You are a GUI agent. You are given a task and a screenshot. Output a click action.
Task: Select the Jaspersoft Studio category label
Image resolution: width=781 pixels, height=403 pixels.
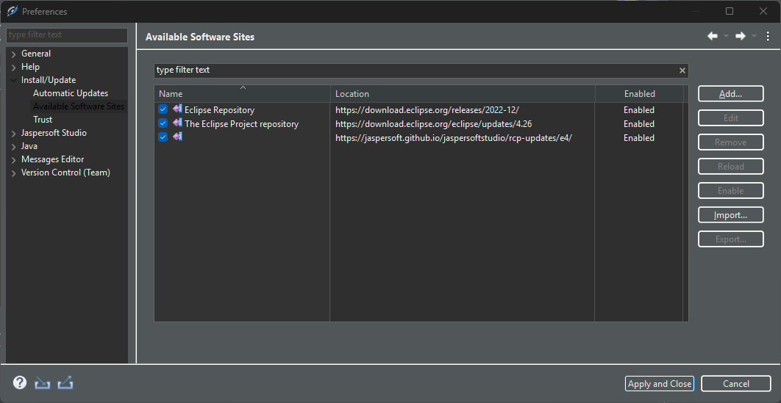[x=54, y=133]
